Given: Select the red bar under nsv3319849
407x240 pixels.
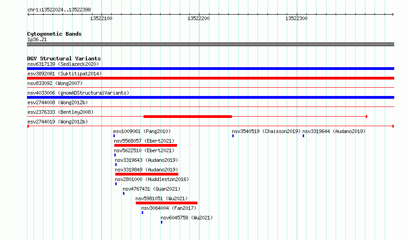Looking at the screenshot, I should tap(147, 174).
